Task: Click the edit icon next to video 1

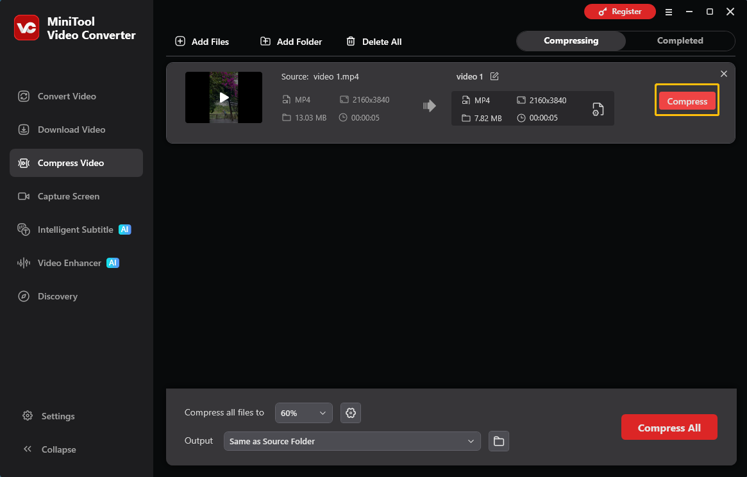Action: 494,76
